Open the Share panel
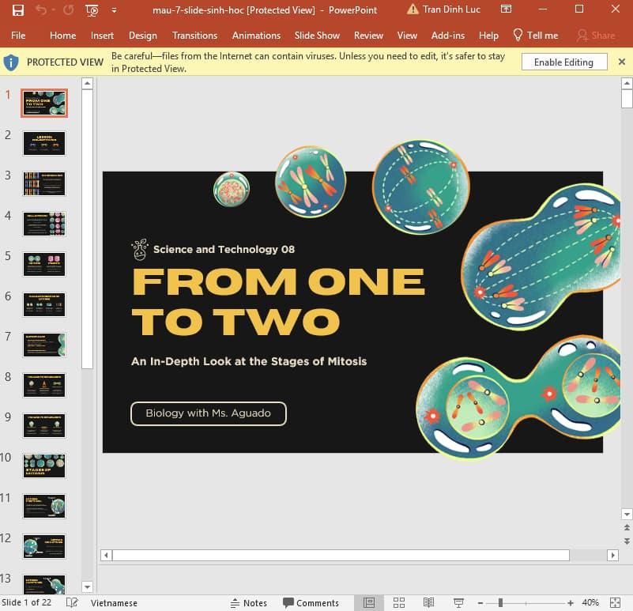The width and height of the screenshot is (633, 611). coord(598,36)
